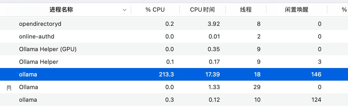Click the 124 idle wake-ups value
The width and height of the screenshot is (348, 107).
coord(316,100)
